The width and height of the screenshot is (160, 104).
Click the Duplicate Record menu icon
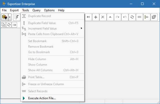(x=24, y=16)
